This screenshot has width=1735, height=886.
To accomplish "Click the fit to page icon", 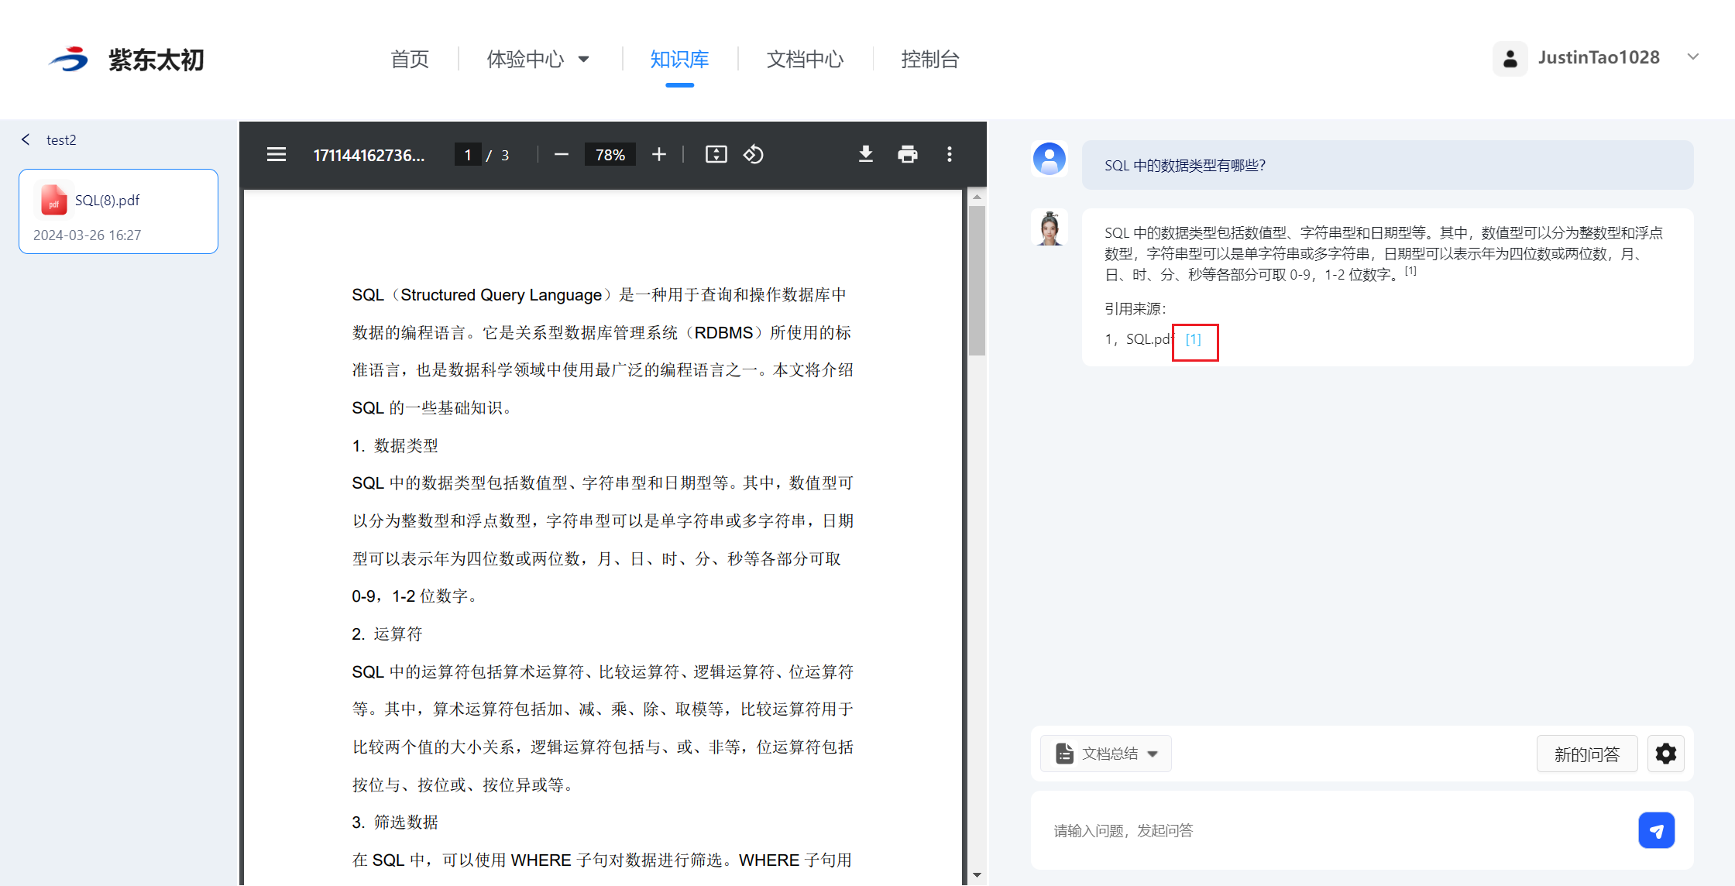I will click(x=716, y=155).
